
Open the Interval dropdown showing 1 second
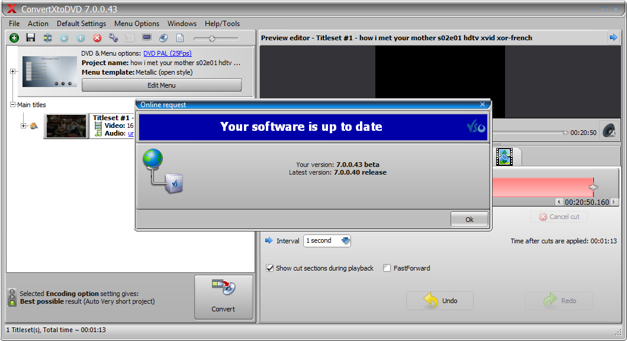click(327, 241)
